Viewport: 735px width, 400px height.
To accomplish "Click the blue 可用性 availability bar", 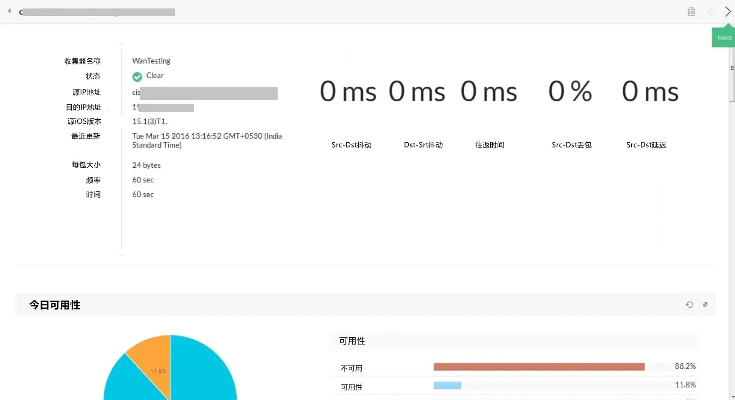I will coord(447,385).
